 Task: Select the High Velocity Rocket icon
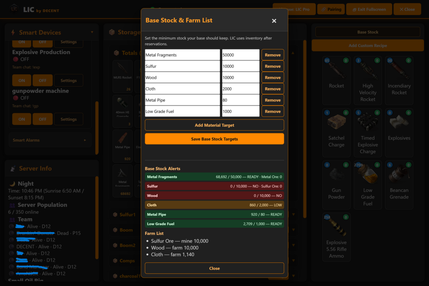(368, 70)
